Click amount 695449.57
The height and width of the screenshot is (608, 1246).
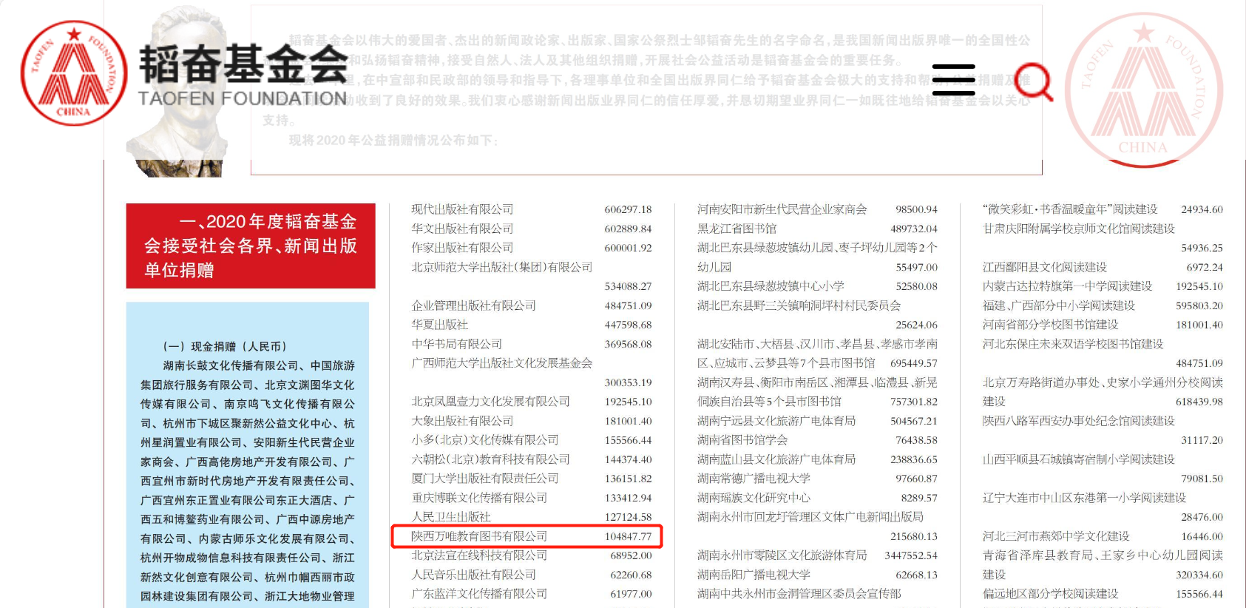click(x=914, y=363)
